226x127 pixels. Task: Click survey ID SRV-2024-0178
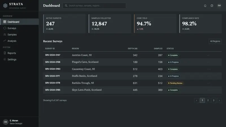[x=53, y=83]
